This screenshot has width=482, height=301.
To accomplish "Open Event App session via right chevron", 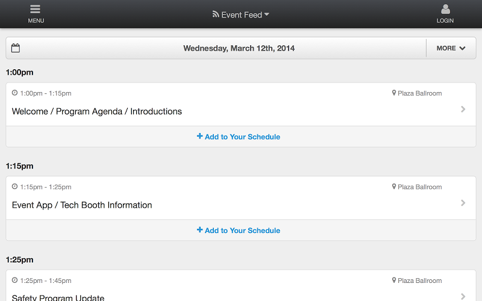I will (463, 203).
